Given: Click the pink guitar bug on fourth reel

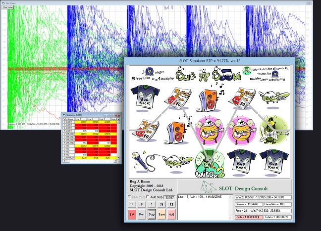Looking at the screenshot, I should coord(242,131).
